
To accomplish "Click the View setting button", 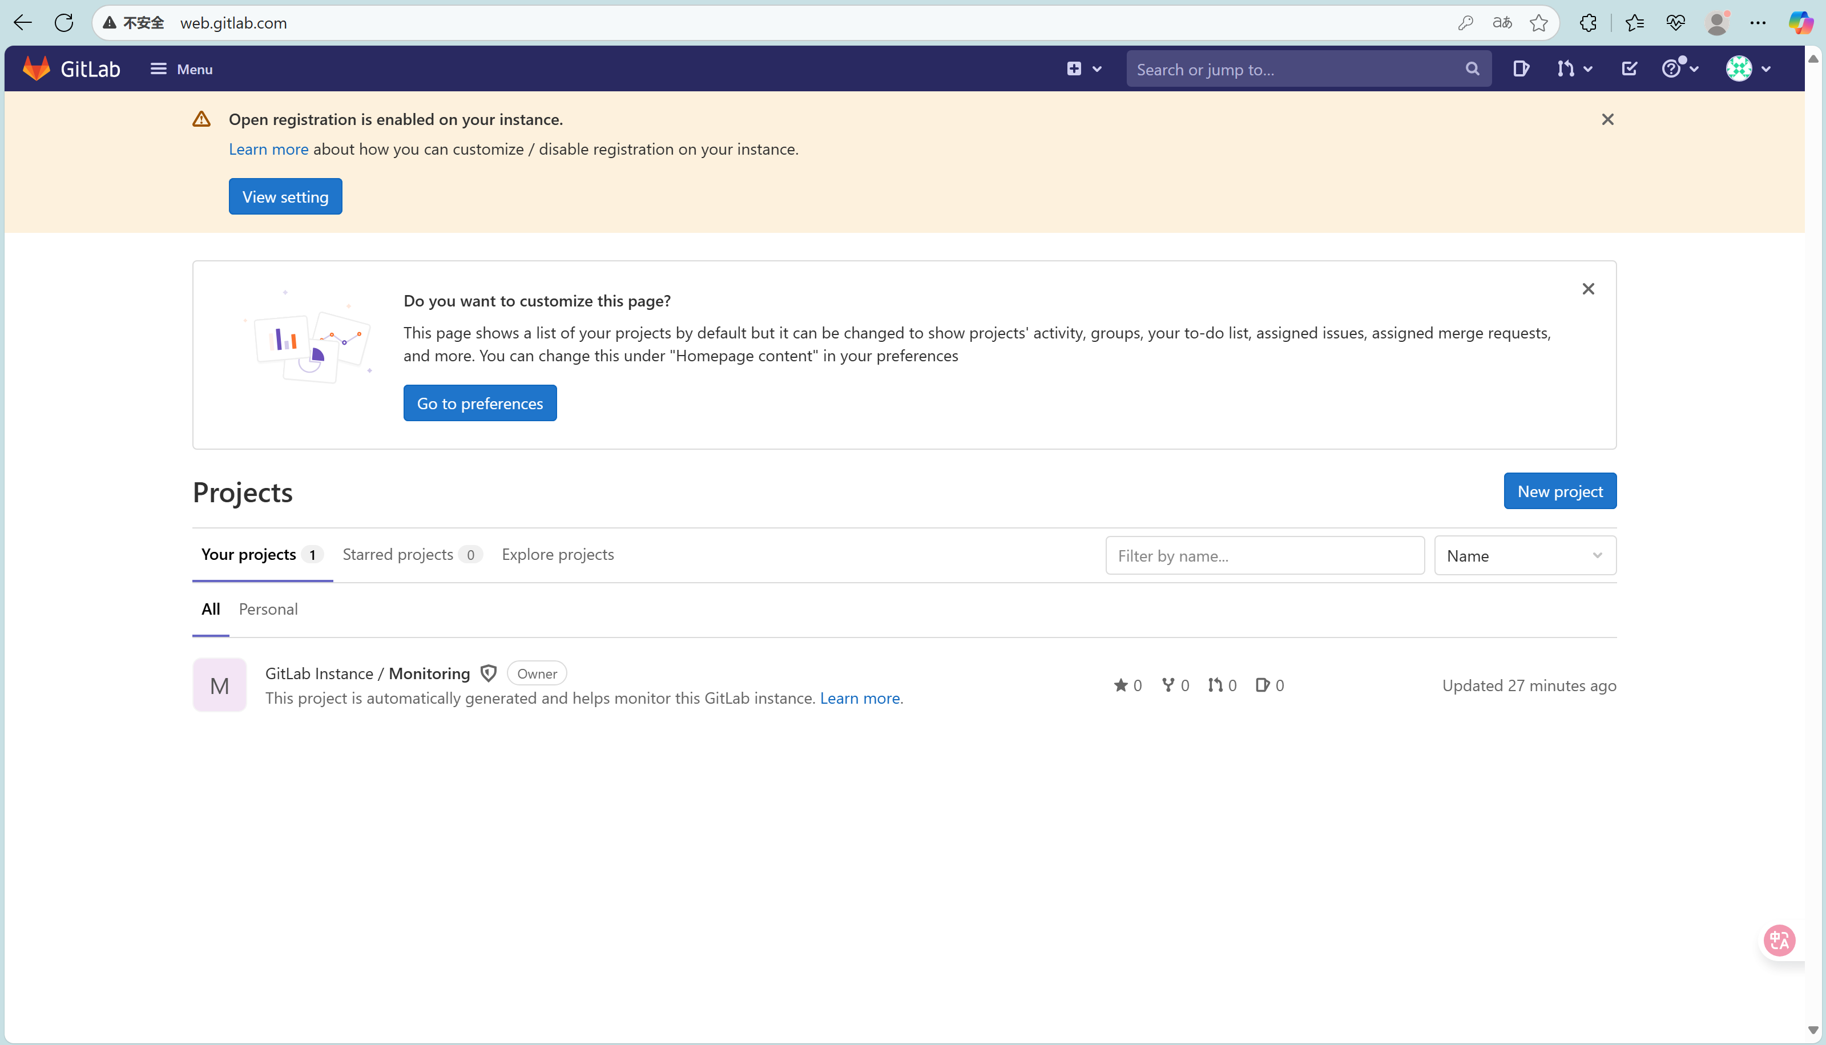I will point(285,197).
